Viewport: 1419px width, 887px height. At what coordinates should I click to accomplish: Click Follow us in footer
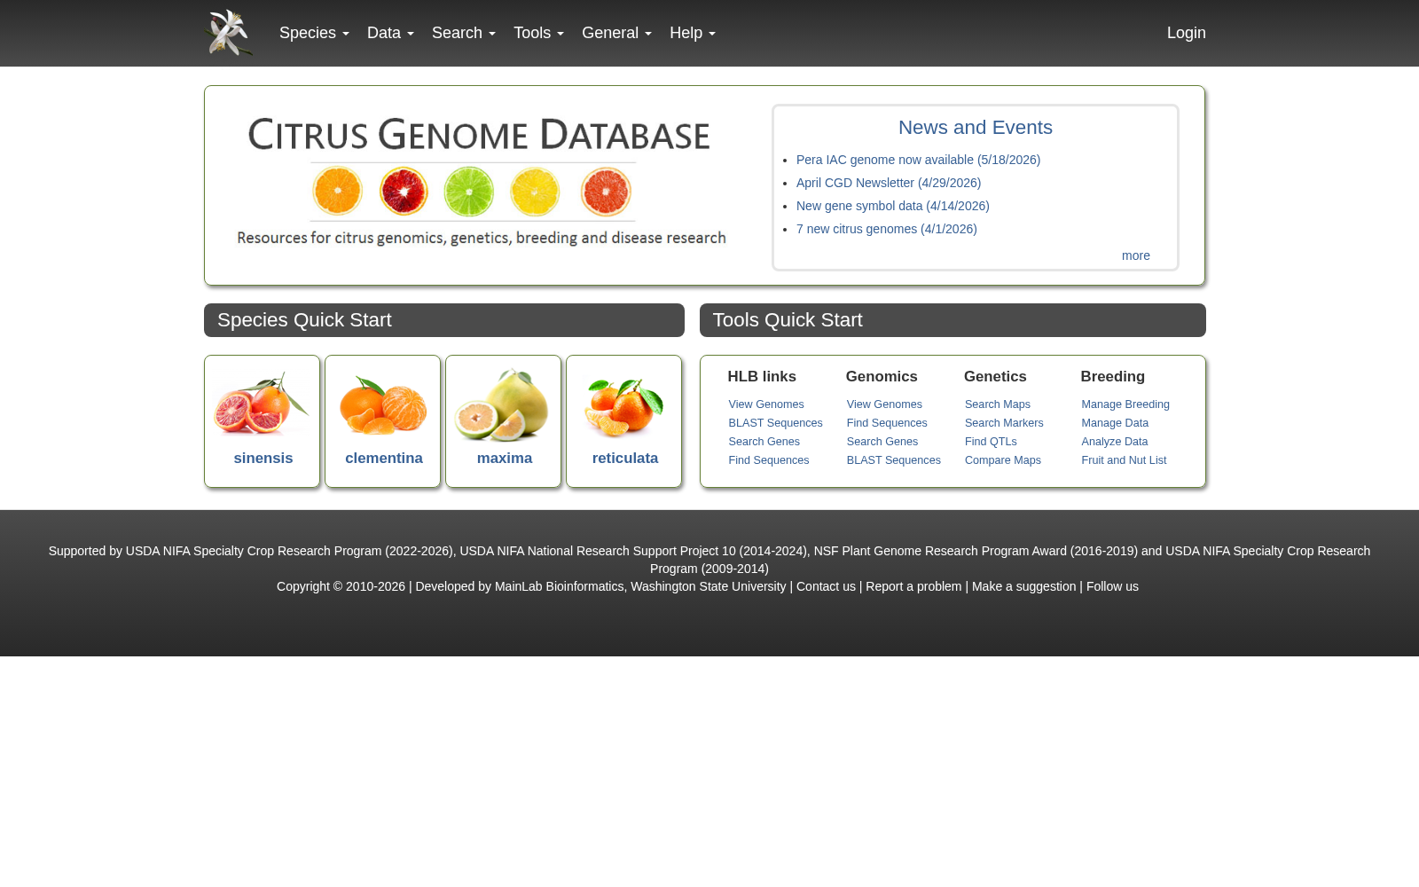point(1112,586)
